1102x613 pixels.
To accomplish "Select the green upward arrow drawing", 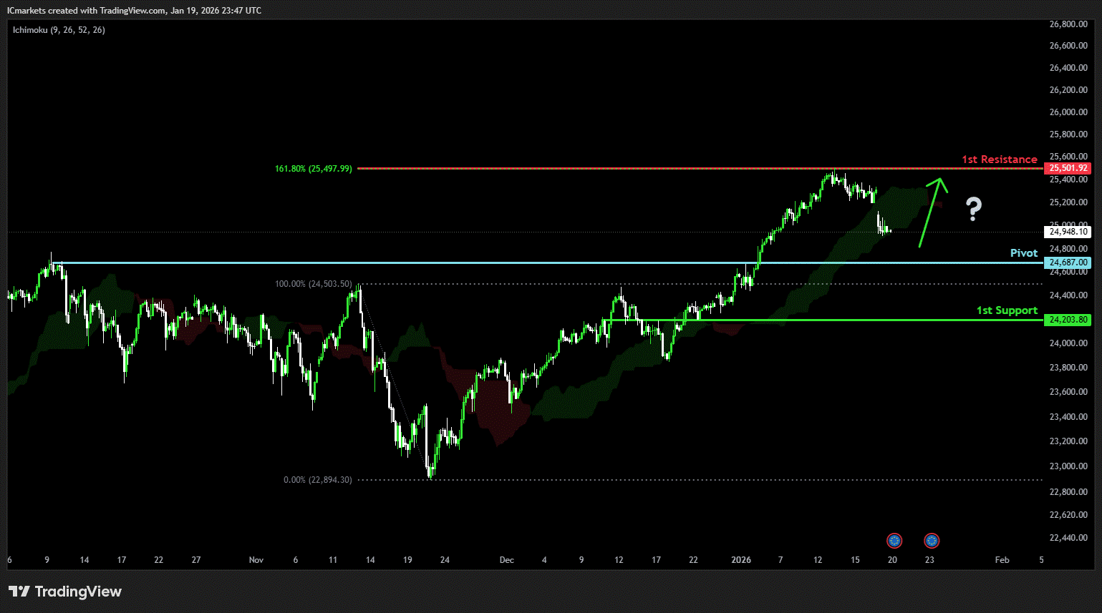I will [932, 213].
